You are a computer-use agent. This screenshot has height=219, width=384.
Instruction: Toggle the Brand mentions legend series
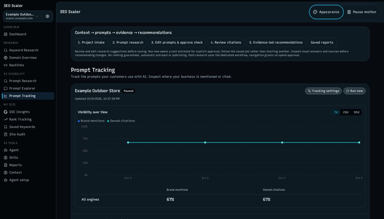(x=91, y=121)
